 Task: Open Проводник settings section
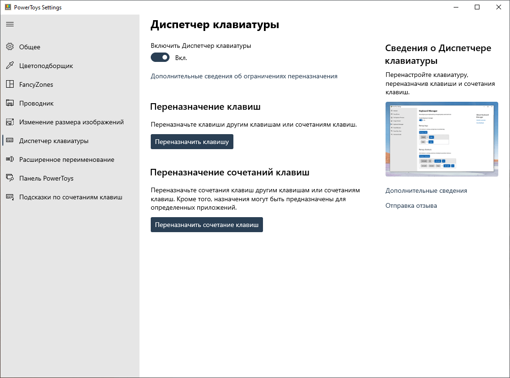click(x=70, y=103)
